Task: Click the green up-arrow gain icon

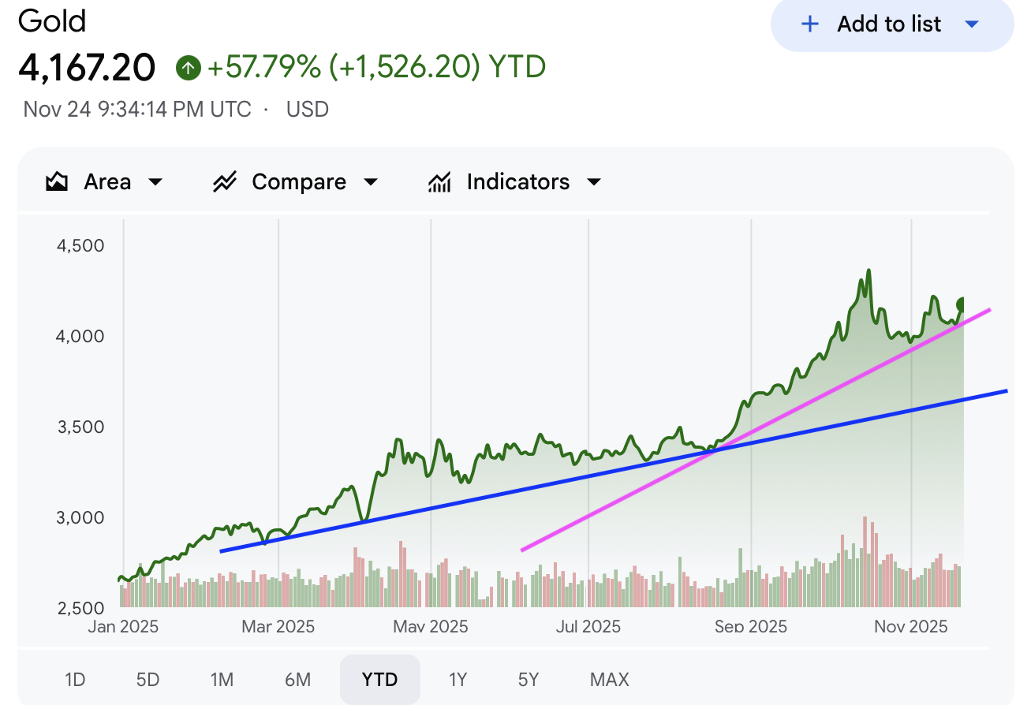Action: coord(188,68)
